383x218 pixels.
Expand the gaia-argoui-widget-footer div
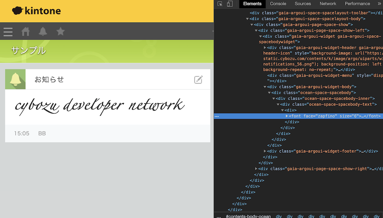265,151
